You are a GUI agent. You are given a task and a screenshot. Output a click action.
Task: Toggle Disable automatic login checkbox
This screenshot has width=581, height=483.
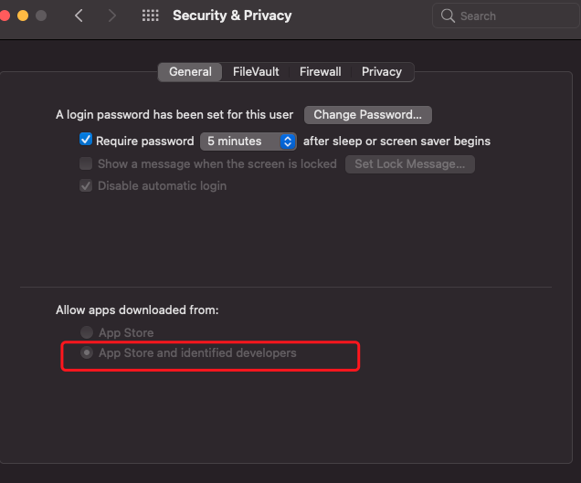86,185
